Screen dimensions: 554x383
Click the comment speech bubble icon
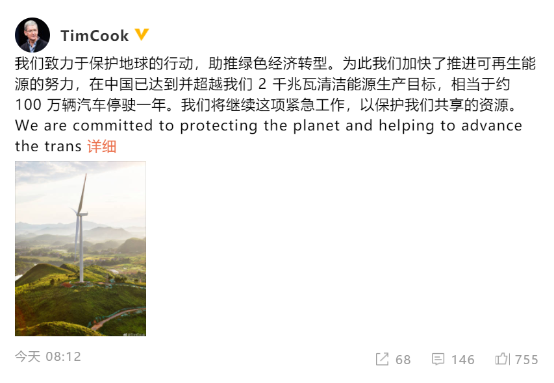coord(438,360)
